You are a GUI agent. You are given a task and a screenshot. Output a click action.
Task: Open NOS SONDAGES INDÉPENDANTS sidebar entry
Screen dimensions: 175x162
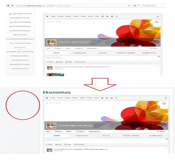[20, 39]
